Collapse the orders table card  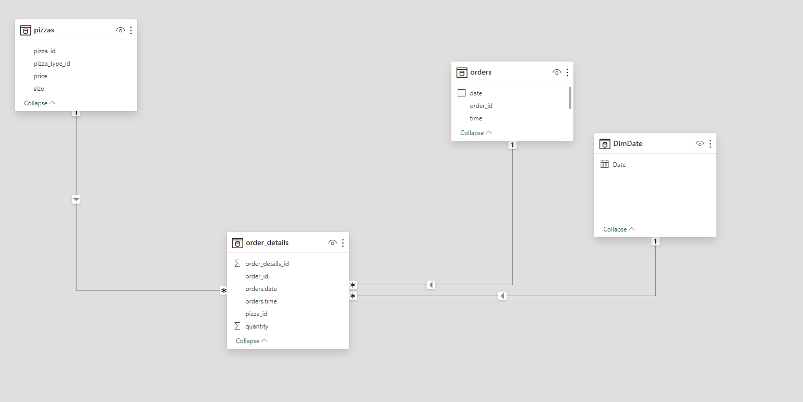(476, 133)
